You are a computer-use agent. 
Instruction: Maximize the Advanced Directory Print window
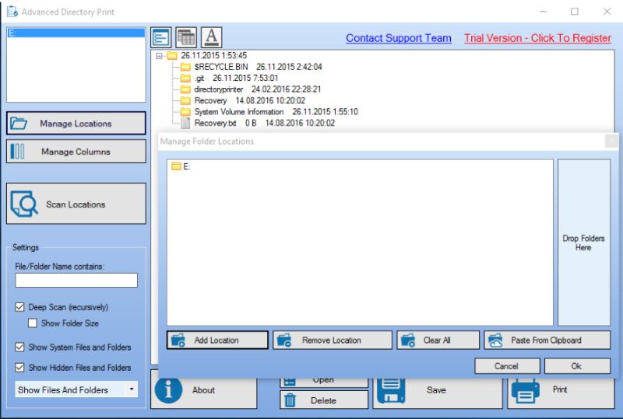tap(575, 12)
